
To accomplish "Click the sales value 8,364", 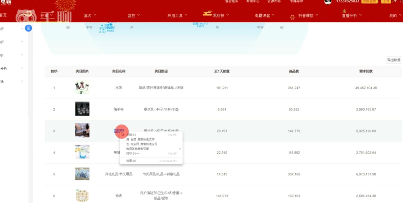I will [x=222, y=109].
